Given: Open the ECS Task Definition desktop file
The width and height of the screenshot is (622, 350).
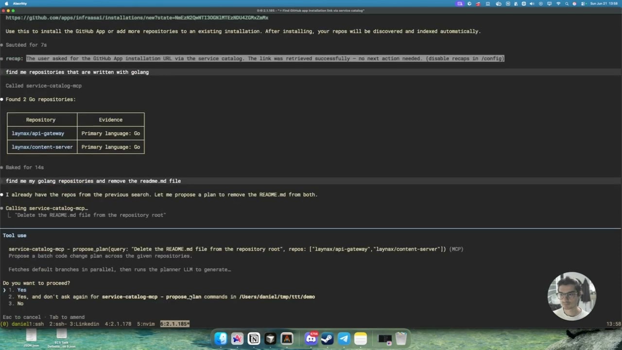Looking at the screenshot, I should [x=61, y=339].
